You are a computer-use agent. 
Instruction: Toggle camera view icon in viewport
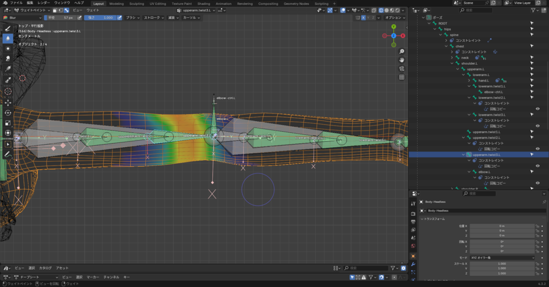(402, 69)
